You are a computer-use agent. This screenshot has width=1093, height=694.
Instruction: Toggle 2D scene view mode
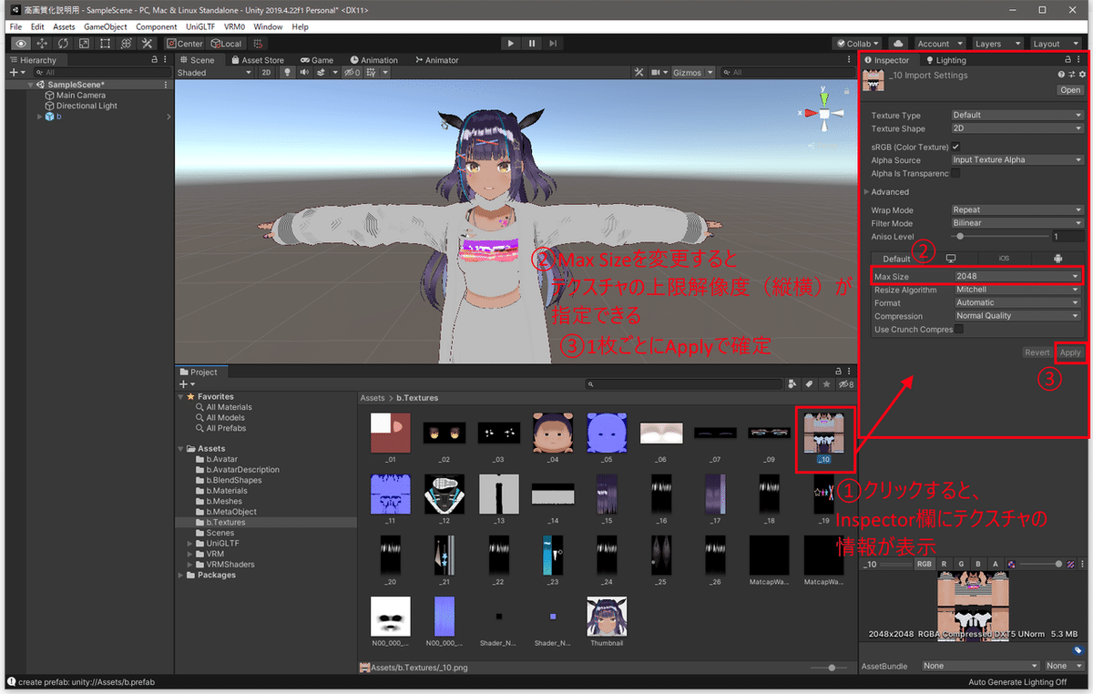(x=266, y=72)
